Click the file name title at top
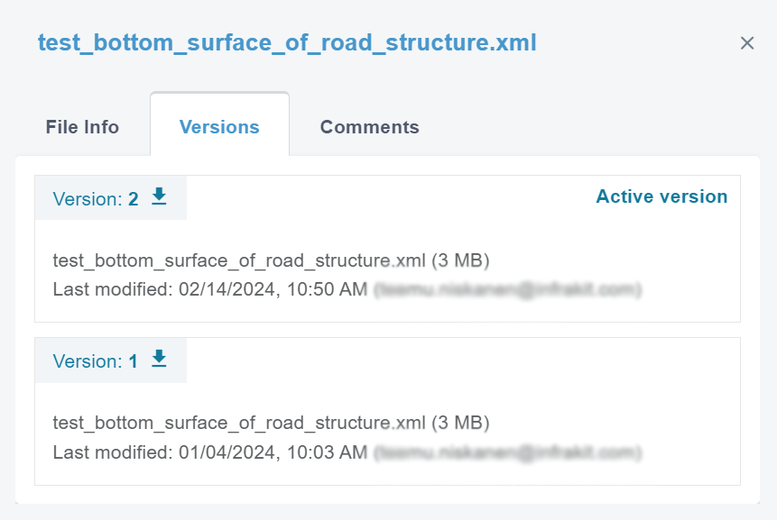 287,42
